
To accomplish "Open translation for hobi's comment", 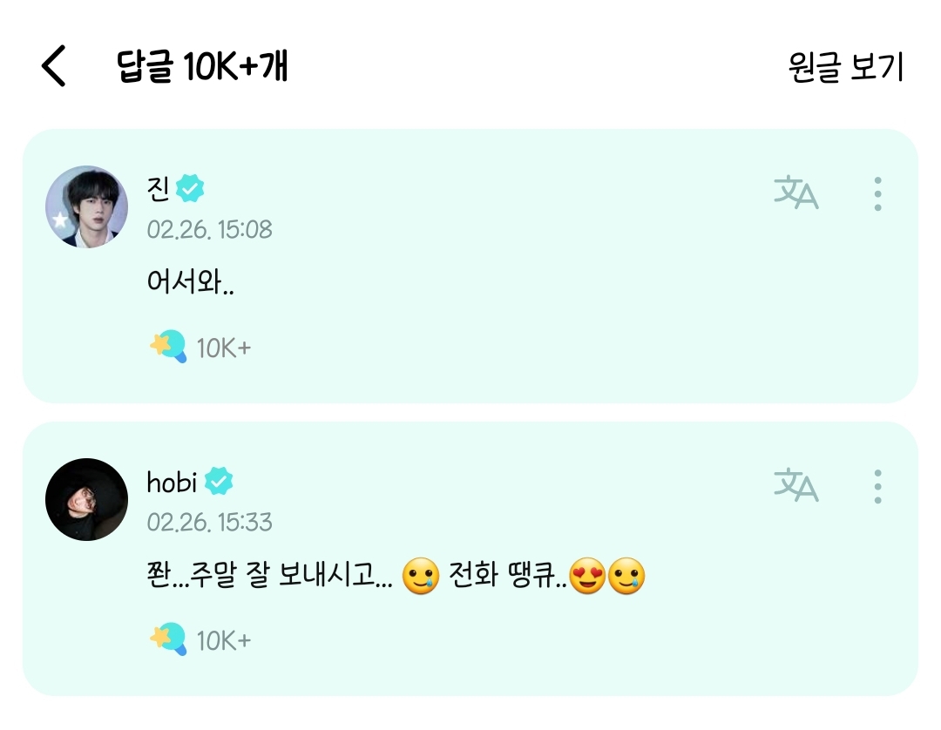I will [795, 488].
